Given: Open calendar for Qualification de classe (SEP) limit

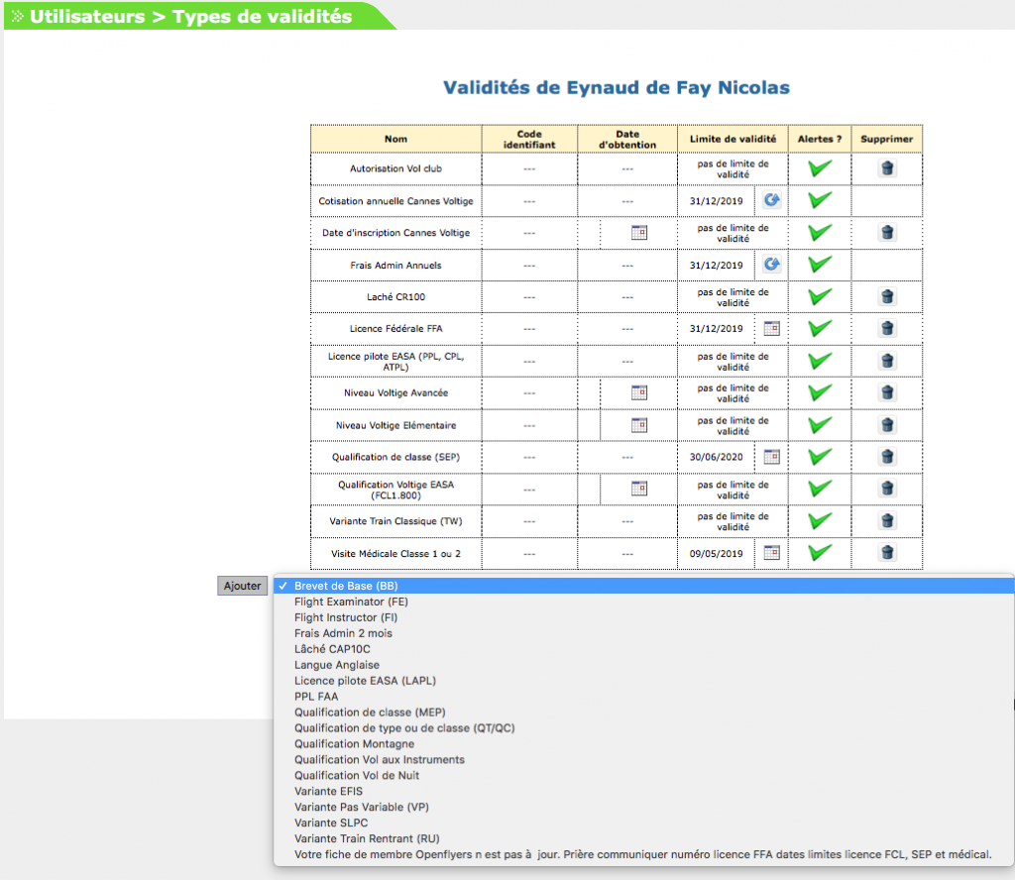Looking at the screenshot, I should [x=771, y=457].
